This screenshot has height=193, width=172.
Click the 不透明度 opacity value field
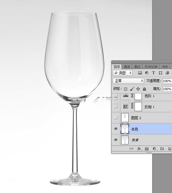coord(167,81)
